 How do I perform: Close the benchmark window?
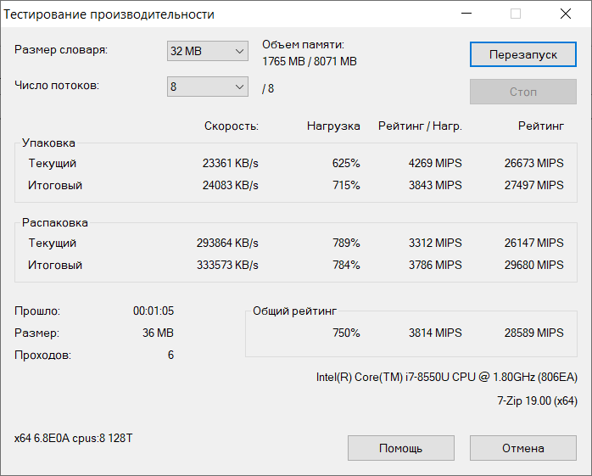pyautogui.click(x=565, y=14)
